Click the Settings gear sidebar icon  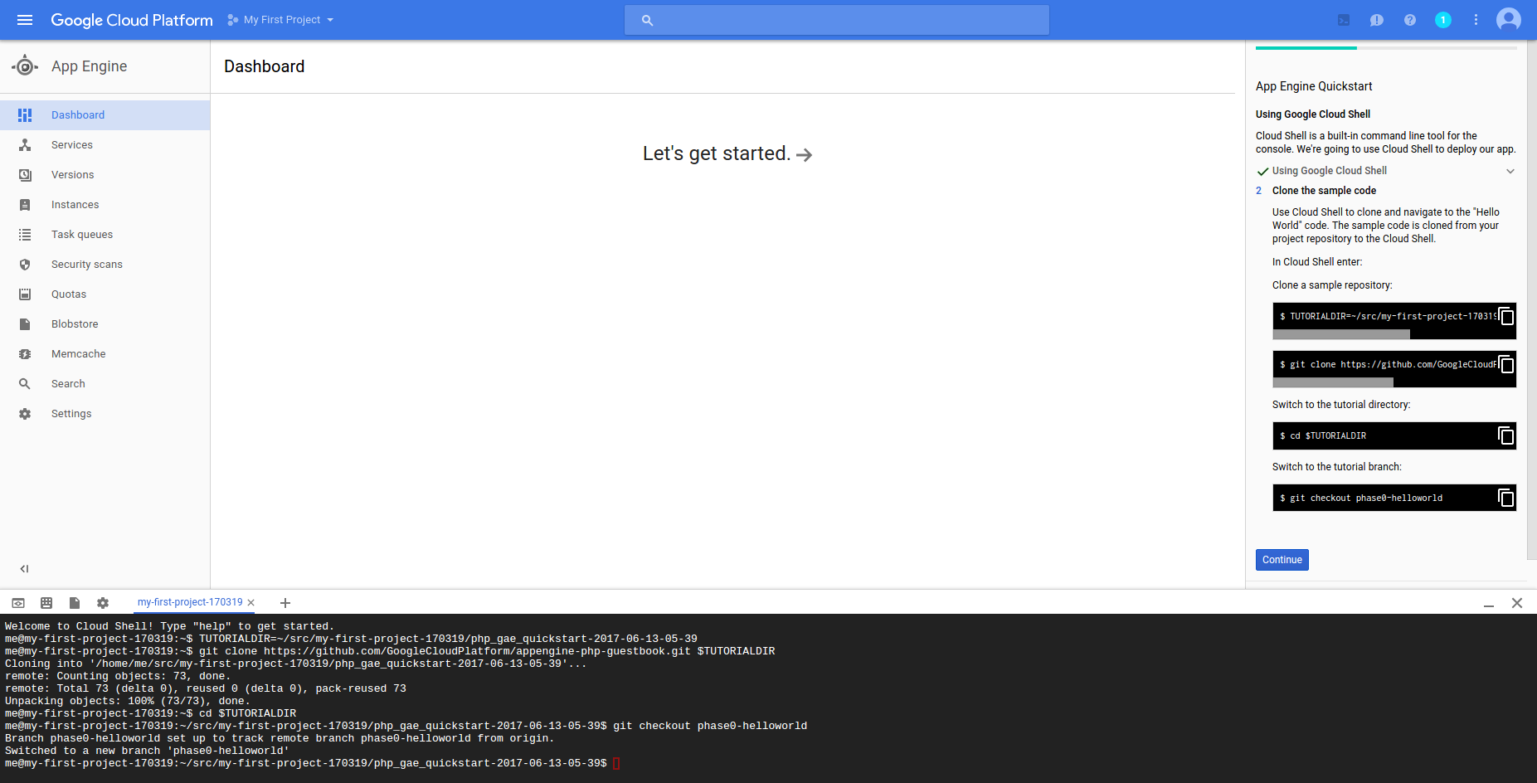pos(25,414)
